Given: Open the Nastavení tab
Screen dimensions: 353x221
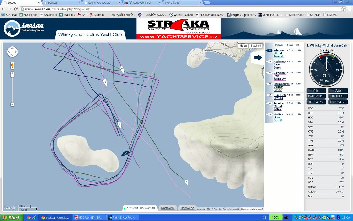Looking at the screenshot, I should (167, 208).
